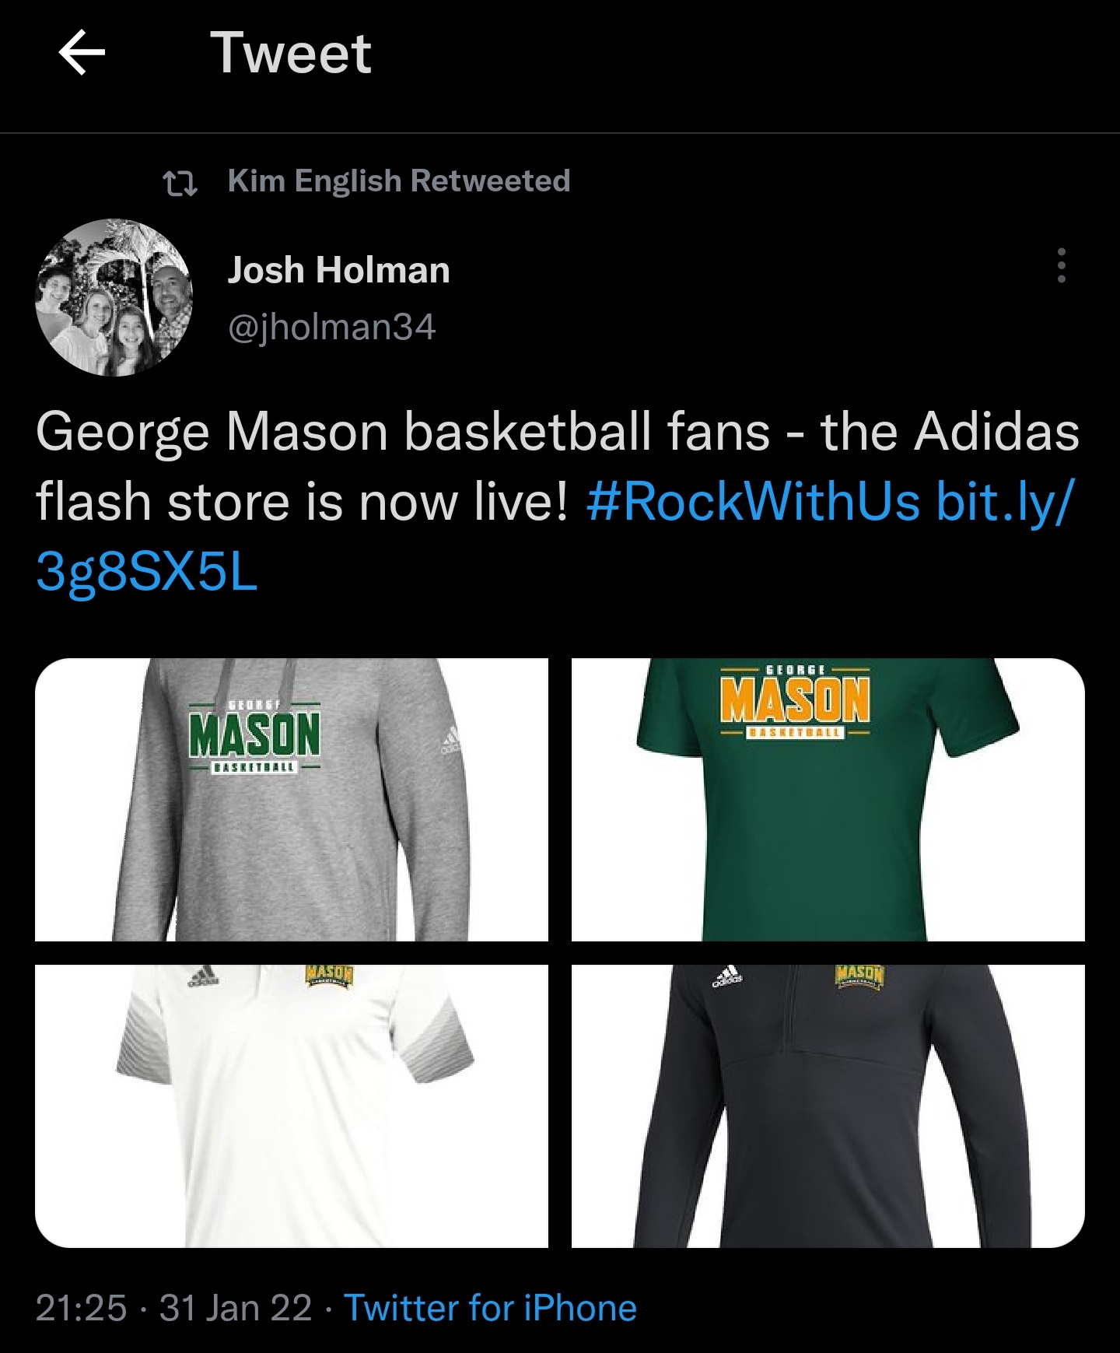Open the black quarter-zip pullover image
Screen dimensions: 1120x1353
coord(828,1106)
